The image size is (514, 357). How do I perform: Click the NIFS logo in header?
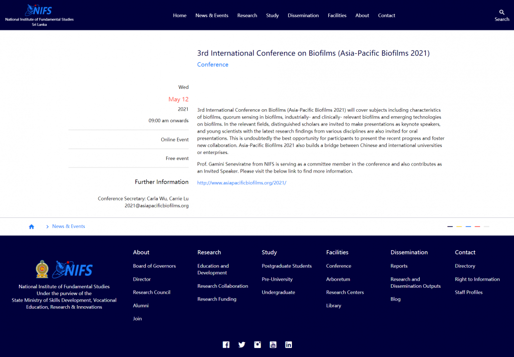[x=39, y=10]
